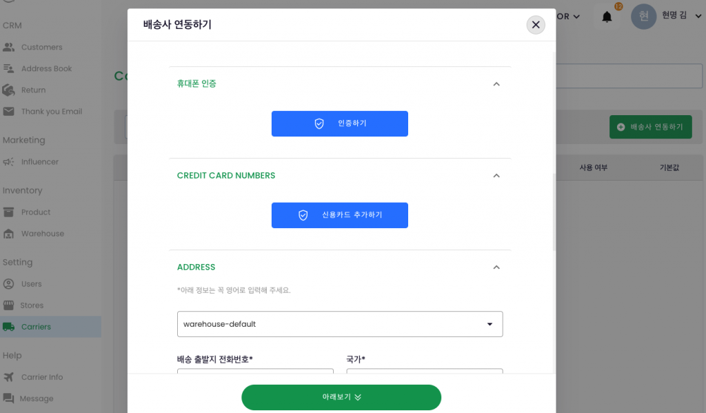
Task: Click the Customers people icon in sidebar
Action: coord(9,48)
